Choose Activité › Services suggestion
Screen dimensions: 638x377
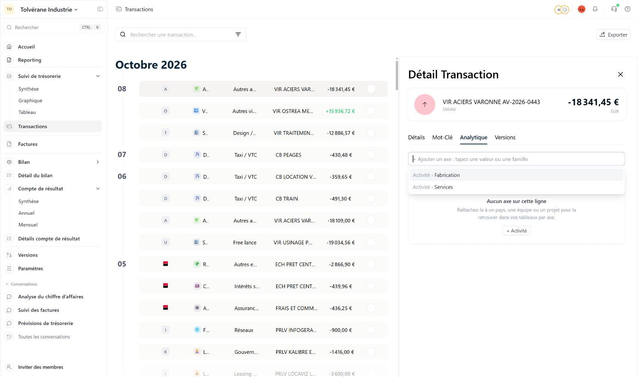[x=516, y=187]
